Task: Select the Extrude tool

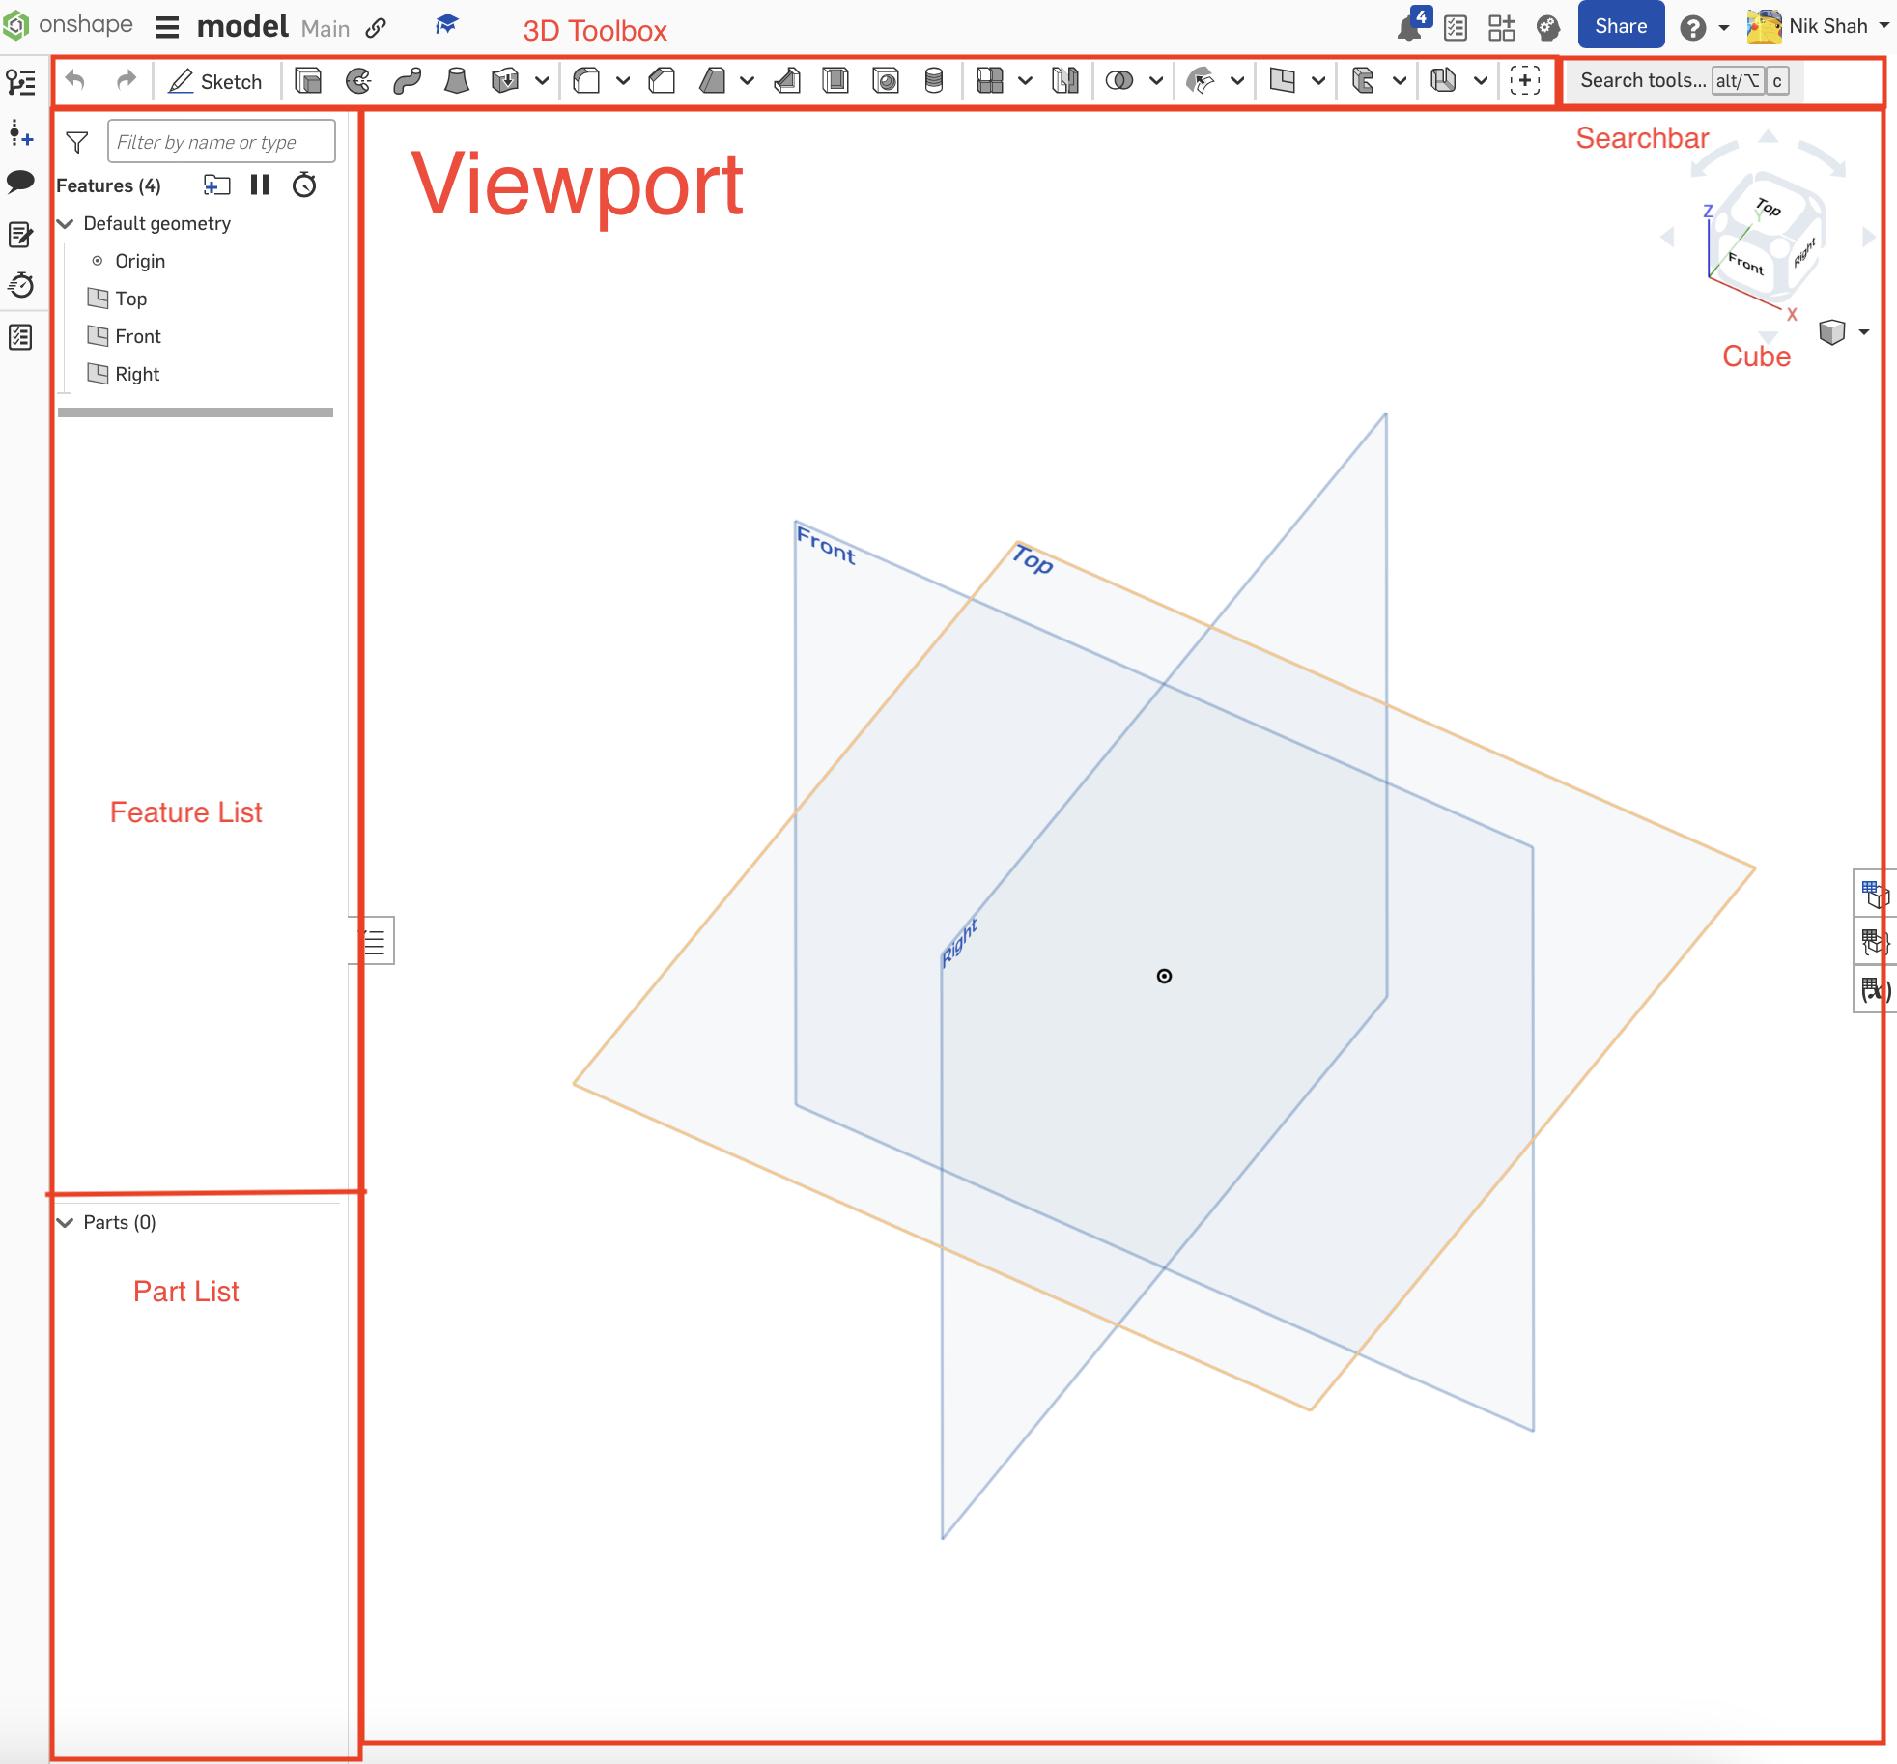Action: 309,81
